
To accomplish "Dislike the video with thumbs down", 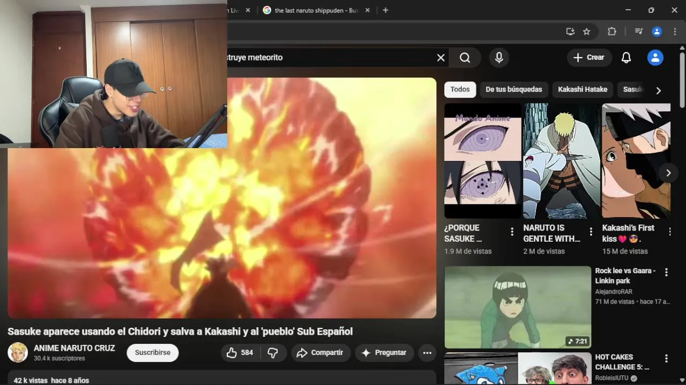I will [x=273, y=353].
